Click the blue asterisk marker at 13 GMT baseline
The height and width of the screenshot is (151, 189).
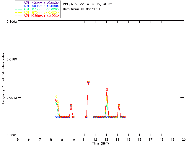coord(107,117)
